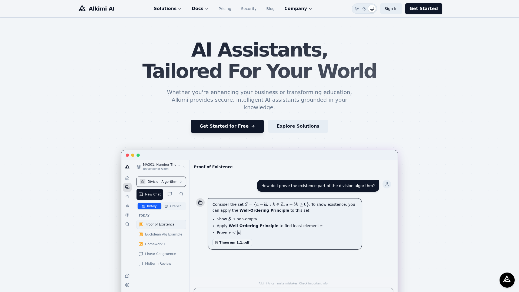Click the search icon beside New Chat

coord(181,194)
